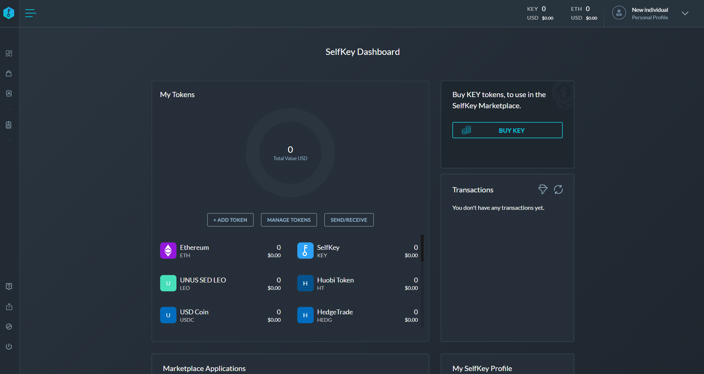Select the Ethereum row name text
This screenshot has height=374, width=704.
click(194, 247)
